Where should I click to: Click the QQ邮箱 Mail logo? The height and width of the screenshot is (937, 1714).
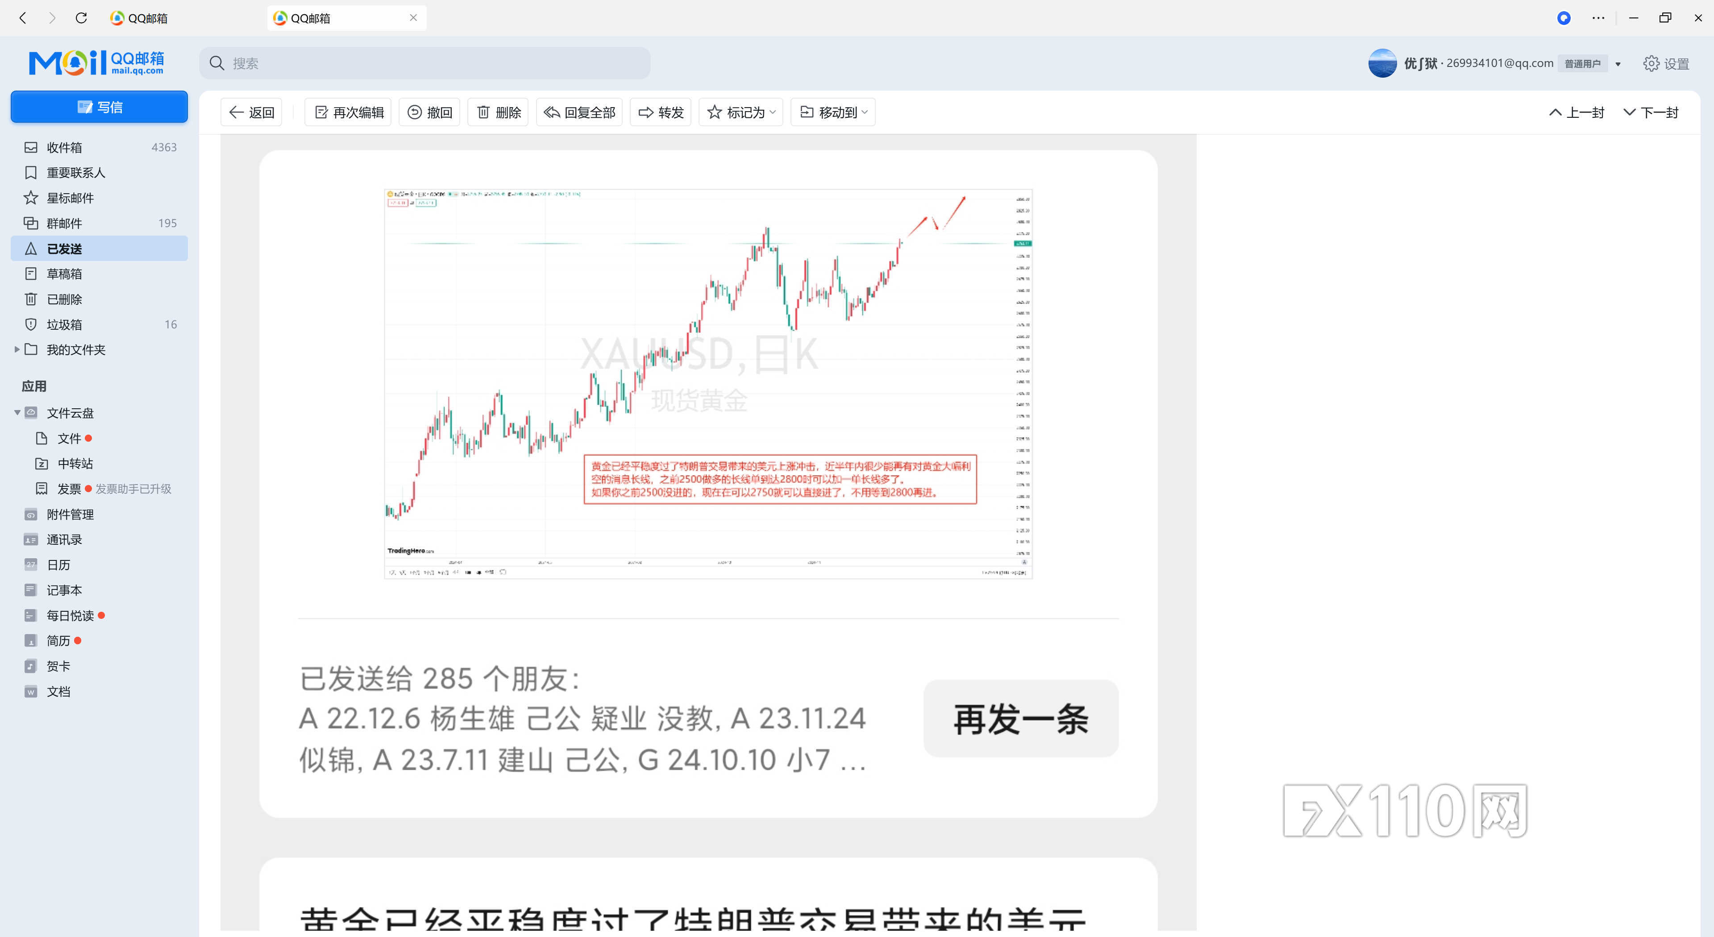96,62
